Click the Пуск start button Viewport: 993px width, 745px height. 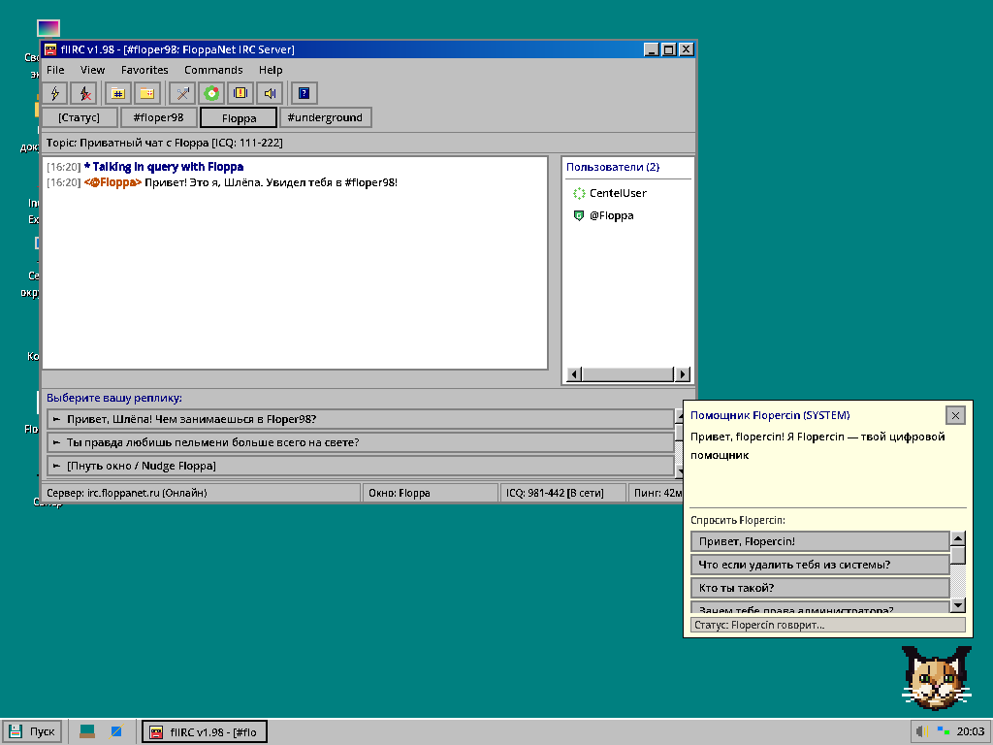point(32,731)
